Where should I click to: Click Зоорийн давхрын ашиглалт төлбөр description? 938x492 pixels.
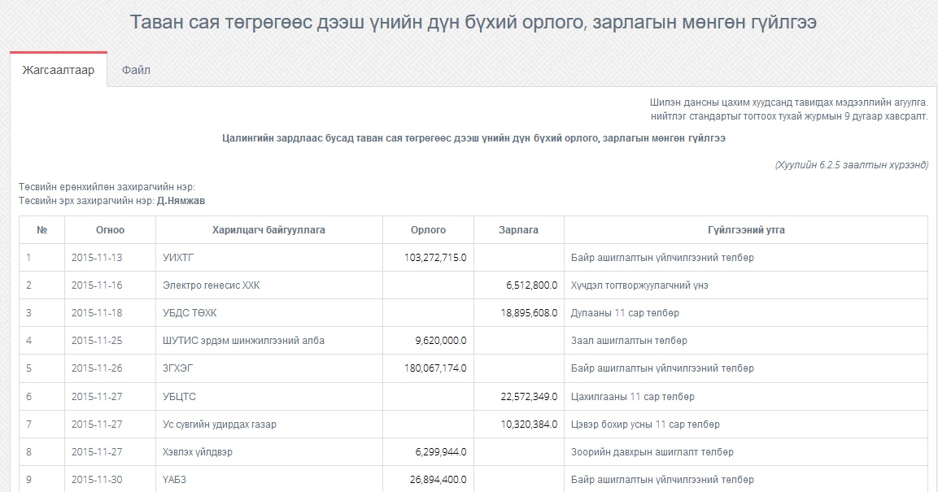pyautogui.click(x=652, y=452)
